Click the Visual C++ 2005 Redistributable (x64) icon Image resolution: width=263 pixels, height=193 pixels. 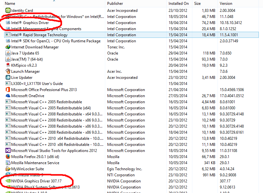point(8,108)
